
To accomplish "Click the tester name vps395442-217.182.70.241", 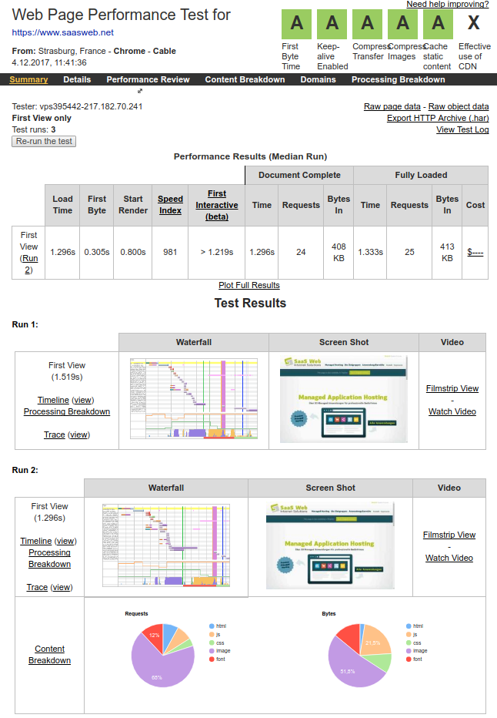I will (x=91, y=106).
